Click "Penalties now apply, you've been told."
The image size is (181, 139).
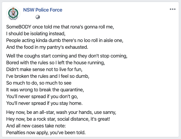tap(46, 133)
